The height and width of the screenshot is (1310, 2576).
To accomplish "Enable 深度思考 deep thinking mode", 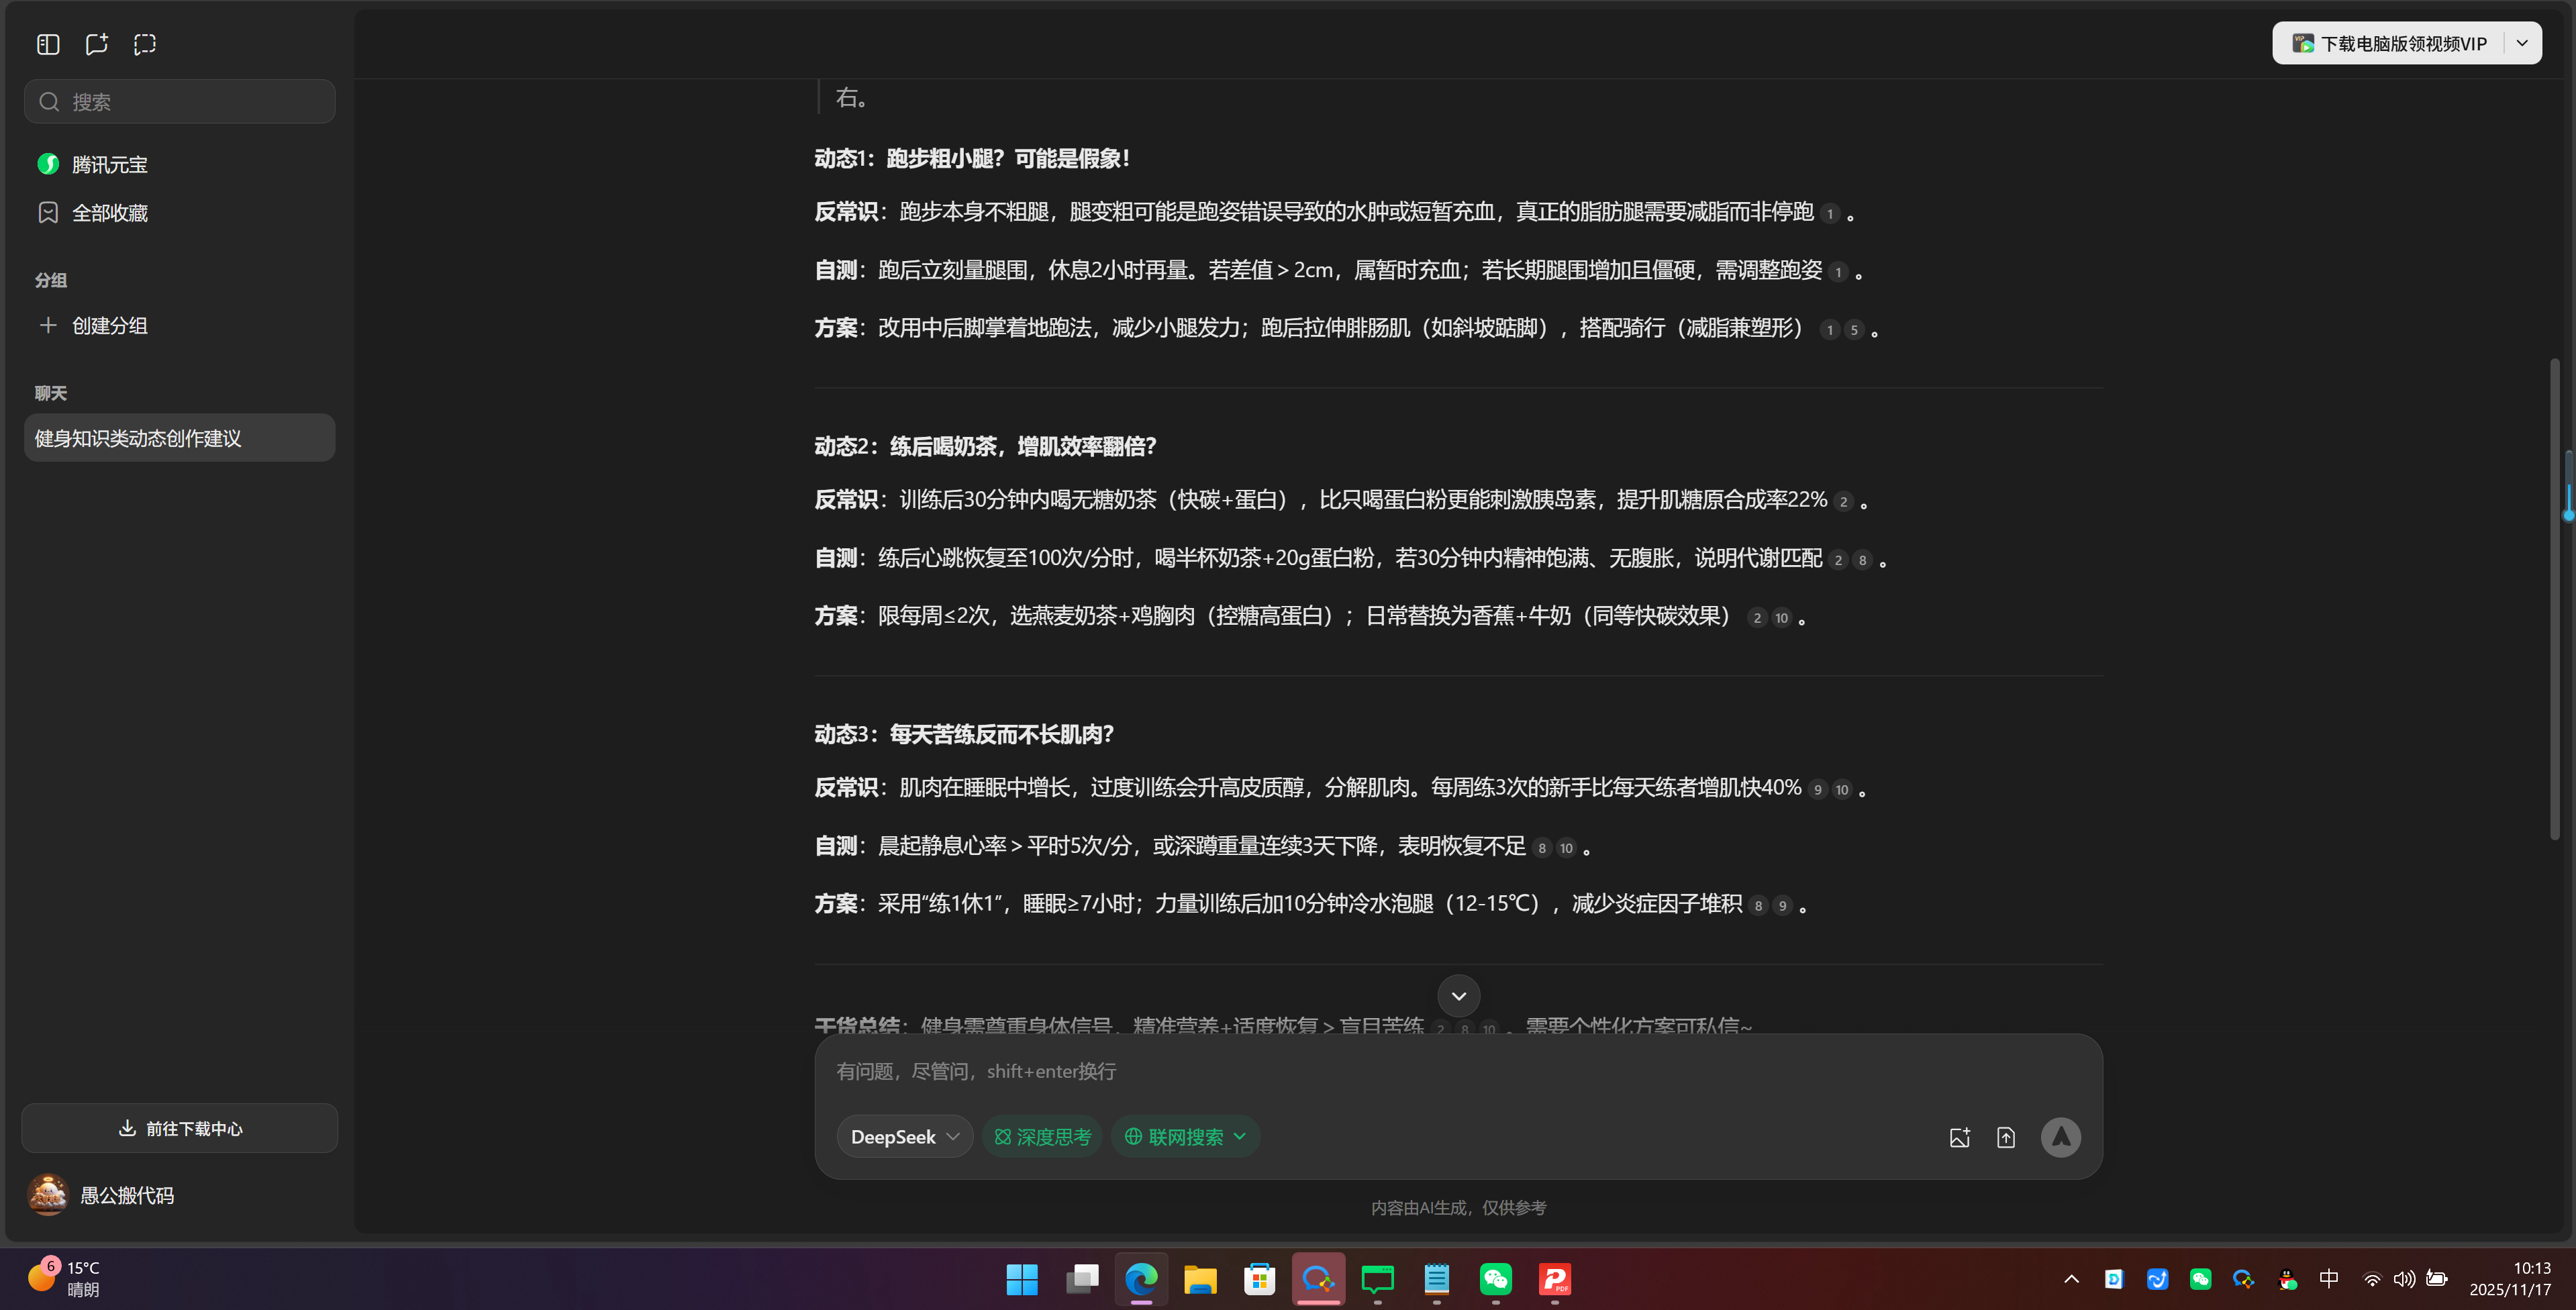I will (1042, 1137).
